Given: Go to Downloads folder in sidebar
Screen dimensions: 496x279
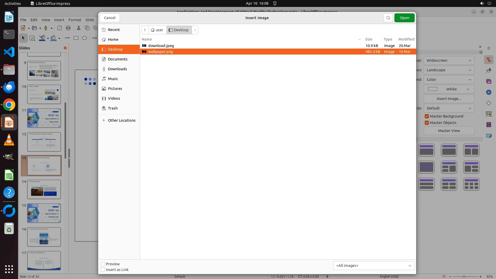Looking at the screenshot, I should coord(117,69).
